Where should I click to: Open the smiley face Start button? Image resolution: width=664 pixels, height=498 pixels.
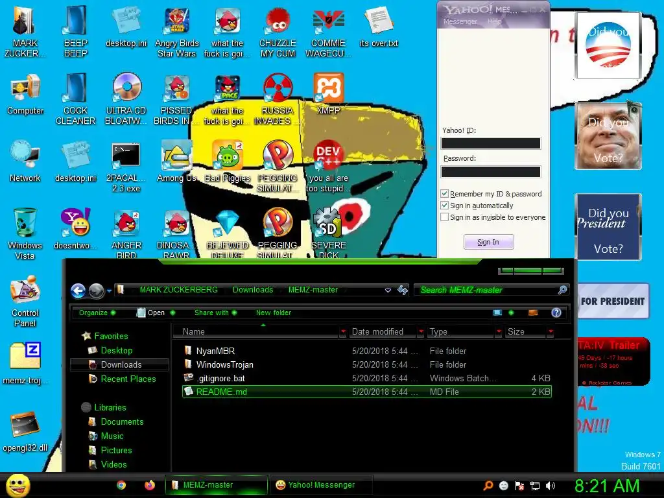tap(18, 485)
